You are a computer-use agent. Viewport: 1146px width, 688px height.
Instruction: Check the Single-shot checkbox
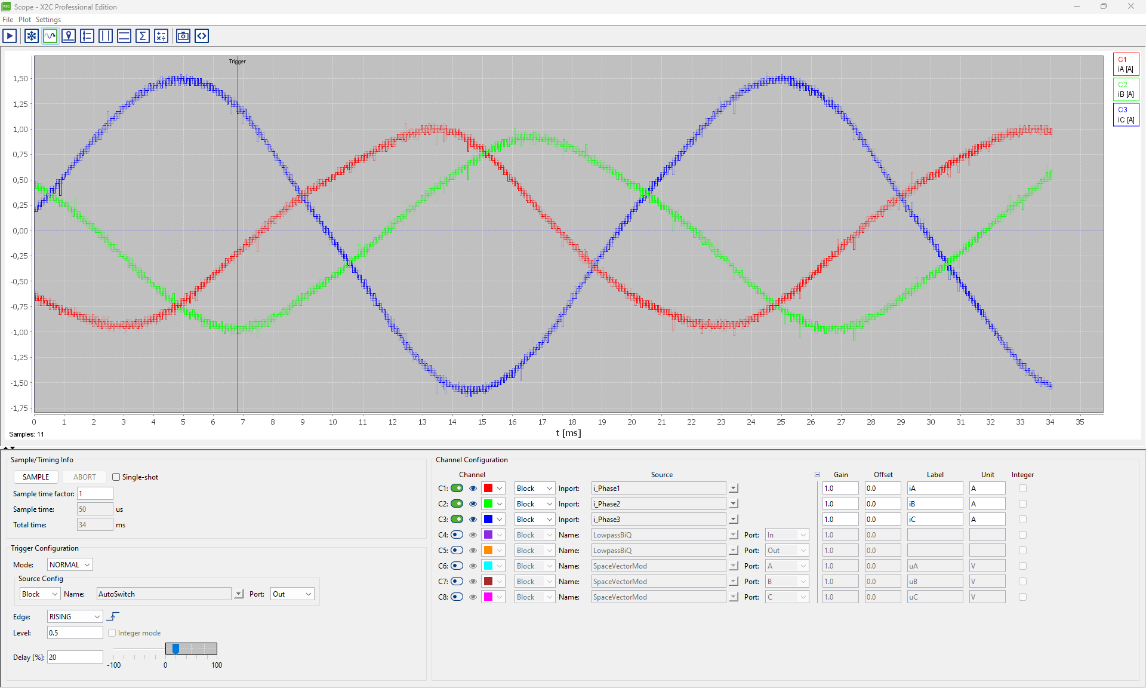116,477
